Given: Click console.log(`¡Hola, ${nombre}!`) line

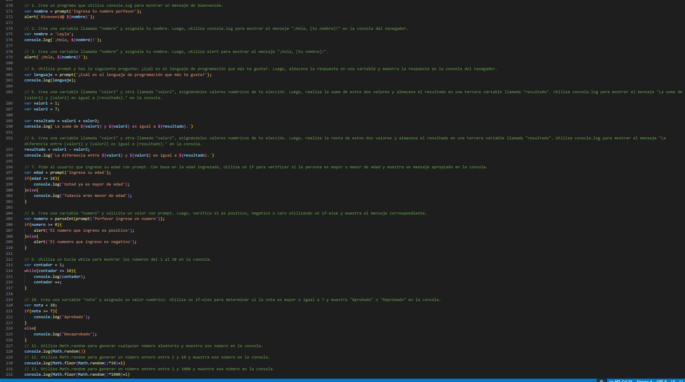Looking at the screenshot, I should point(63,40).
